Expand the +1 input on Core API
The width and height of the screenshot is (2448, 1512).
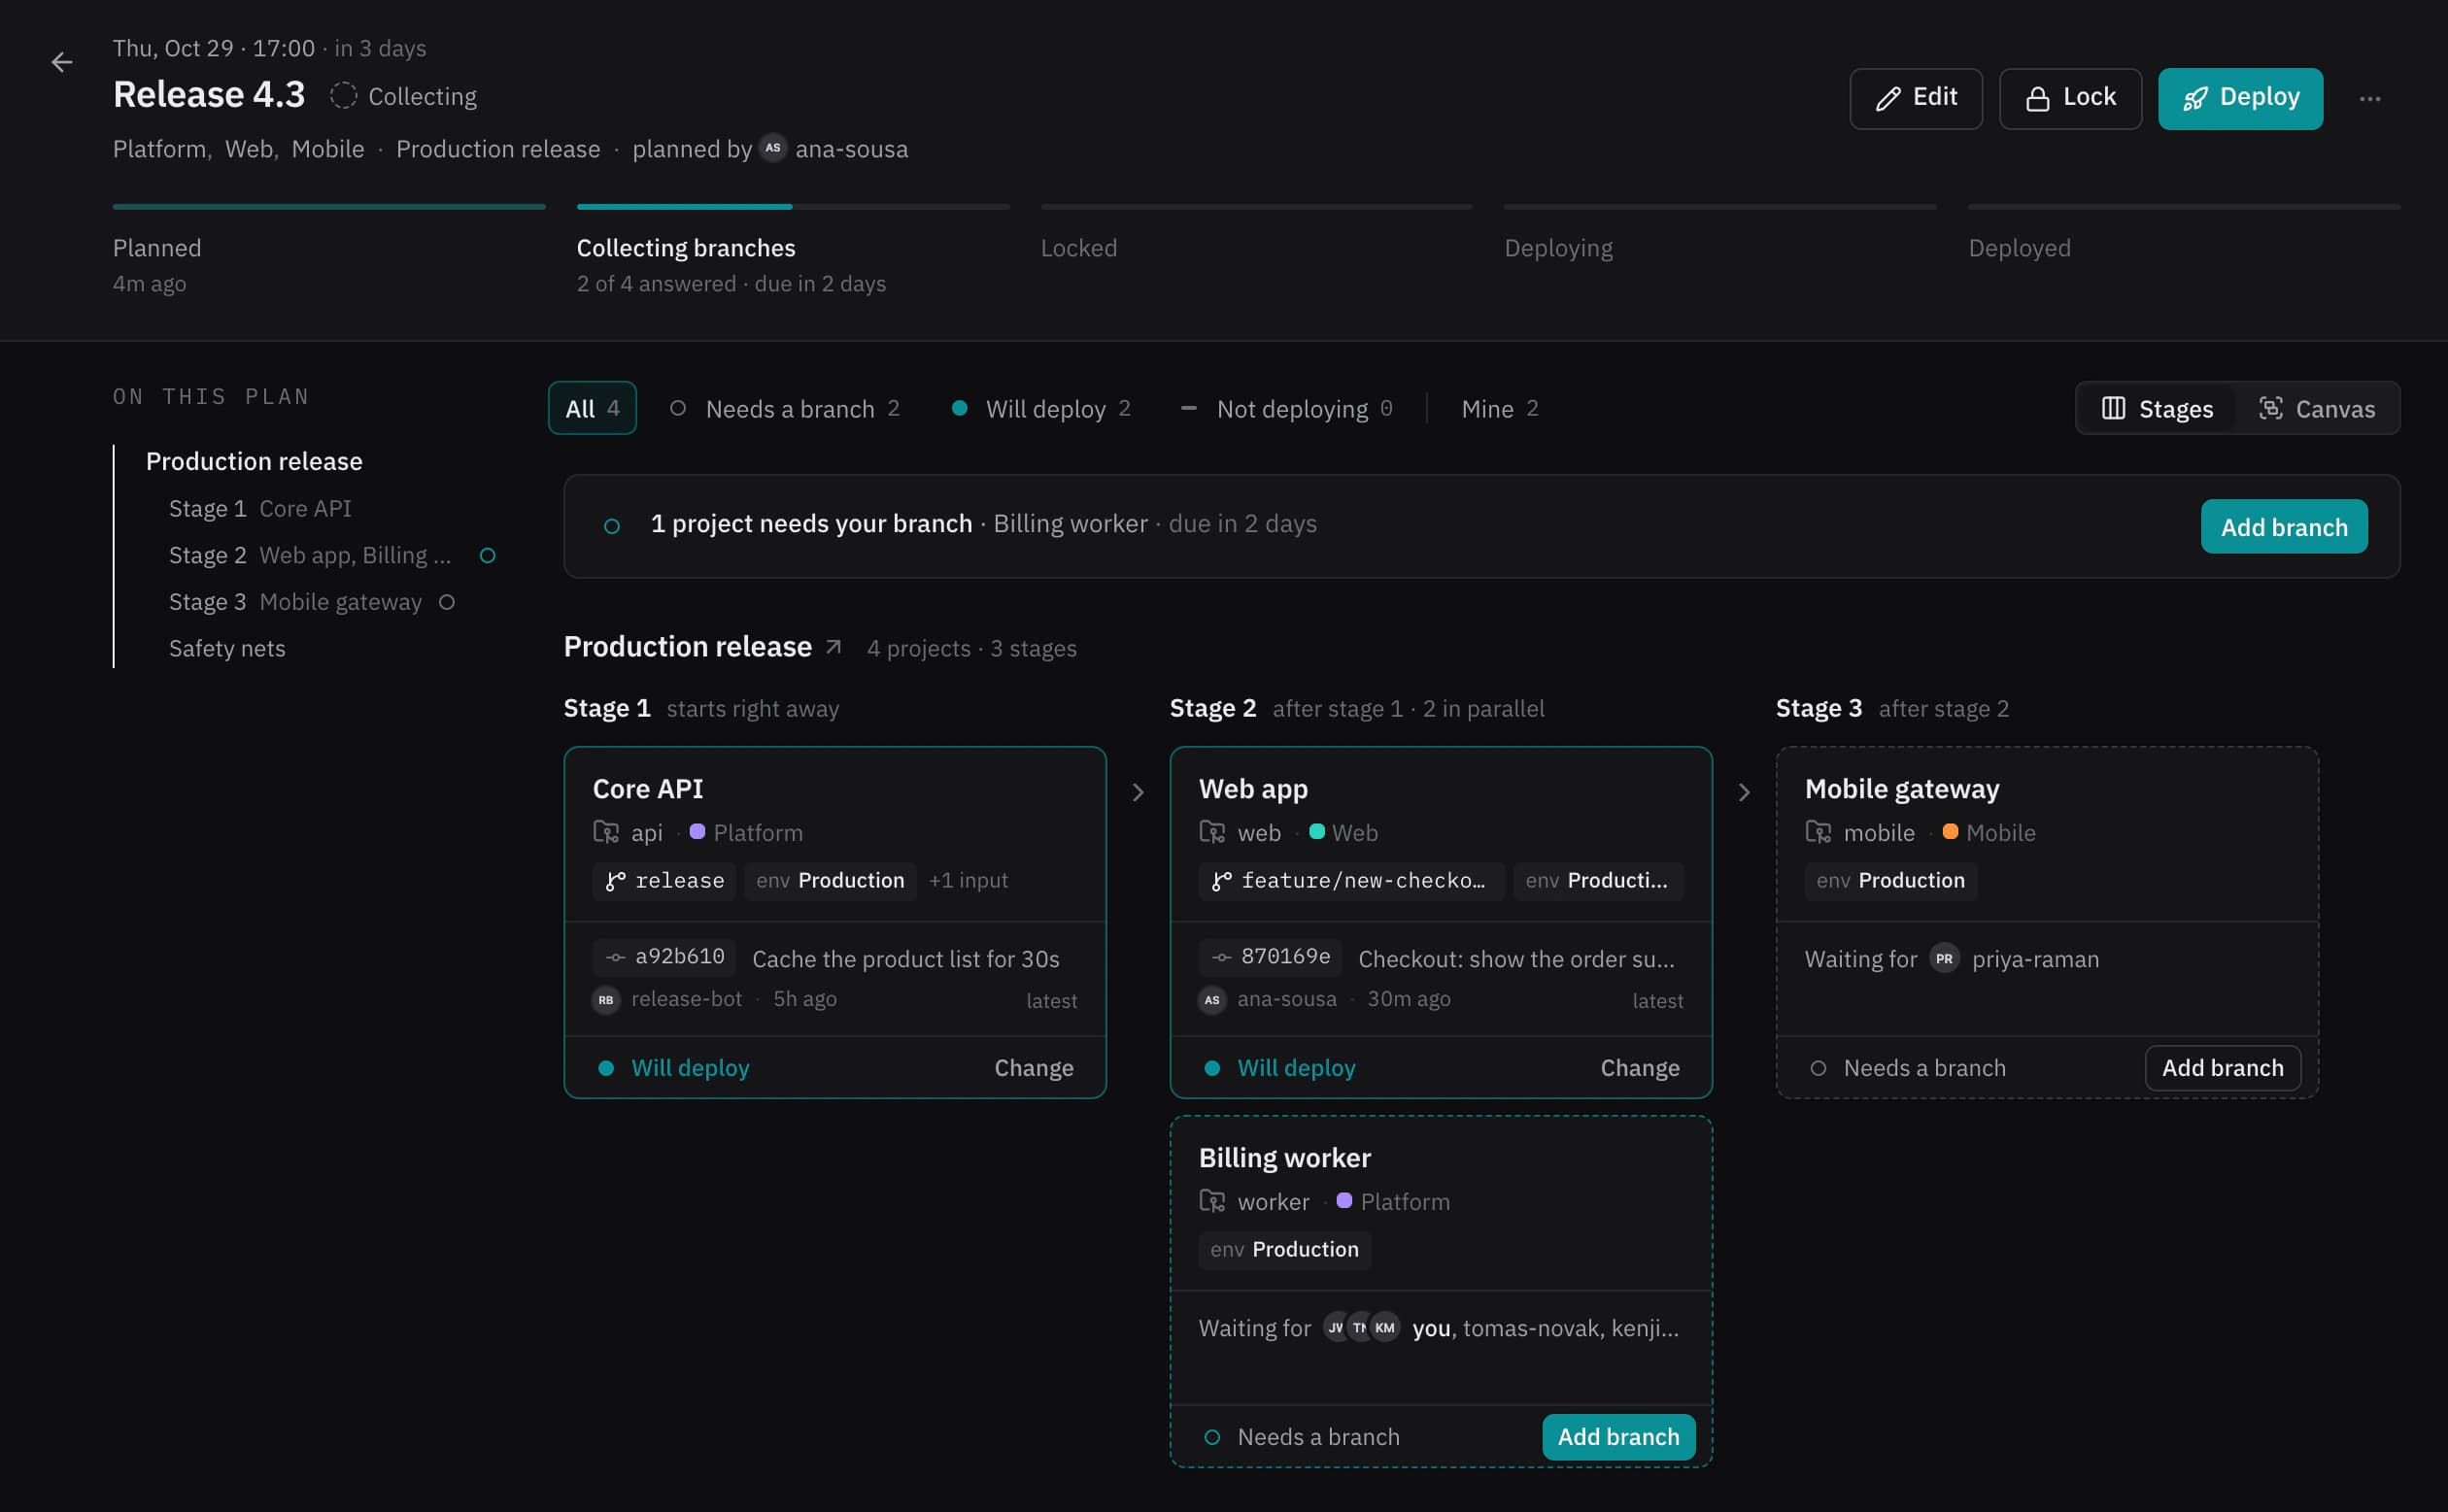click(x=968, y=881)
